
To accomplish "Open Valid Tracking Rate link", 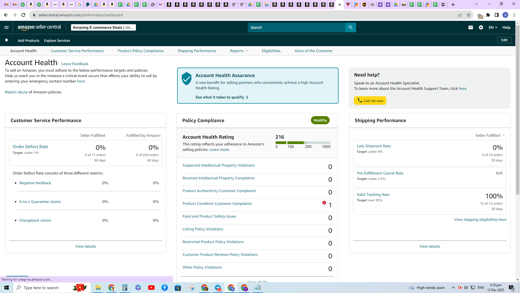I will [x=373, y=195].
